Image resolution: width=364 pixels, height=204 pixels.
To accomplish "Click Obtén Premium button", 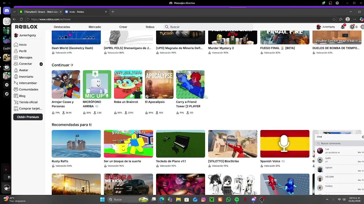I will pos(28,117).
